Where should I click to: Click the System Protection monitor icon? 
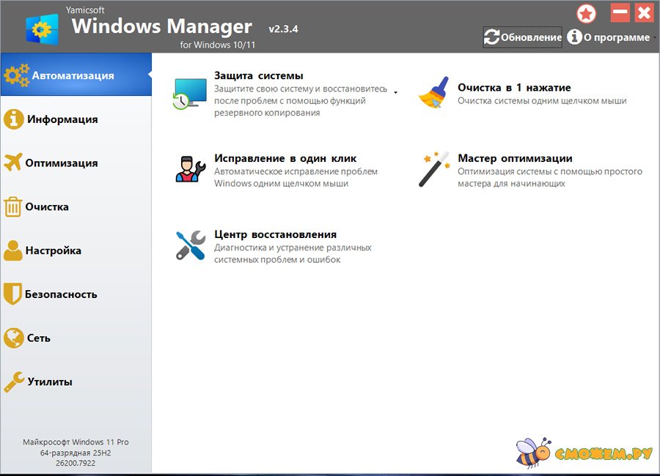(189, 94)
